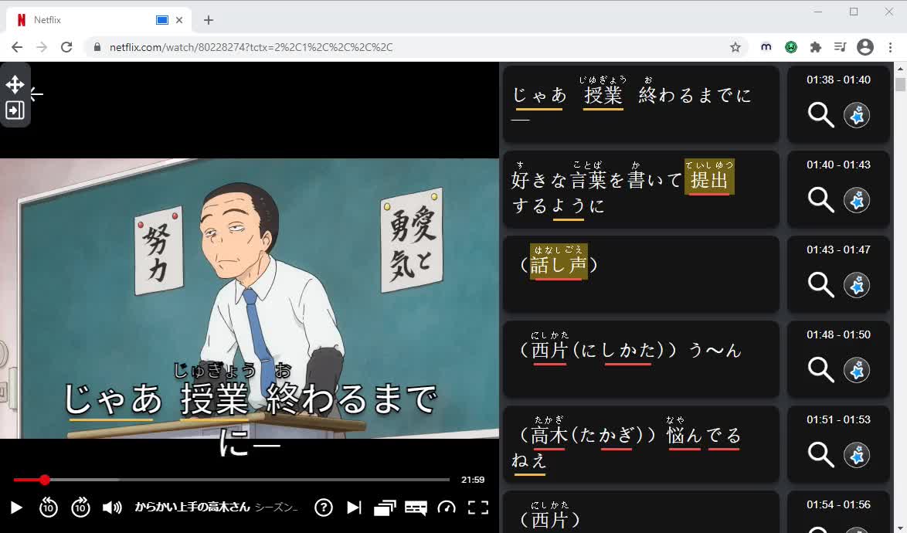Save the 01:38 - 01:40 subtitle with star icon
The width and height of the screenshot is (907, 533).
(857, 115)
